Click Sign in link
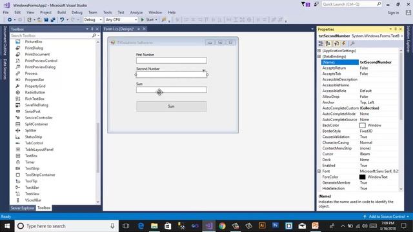The width and height of the screenshot is (413, 232). click(x=393, y=13)
